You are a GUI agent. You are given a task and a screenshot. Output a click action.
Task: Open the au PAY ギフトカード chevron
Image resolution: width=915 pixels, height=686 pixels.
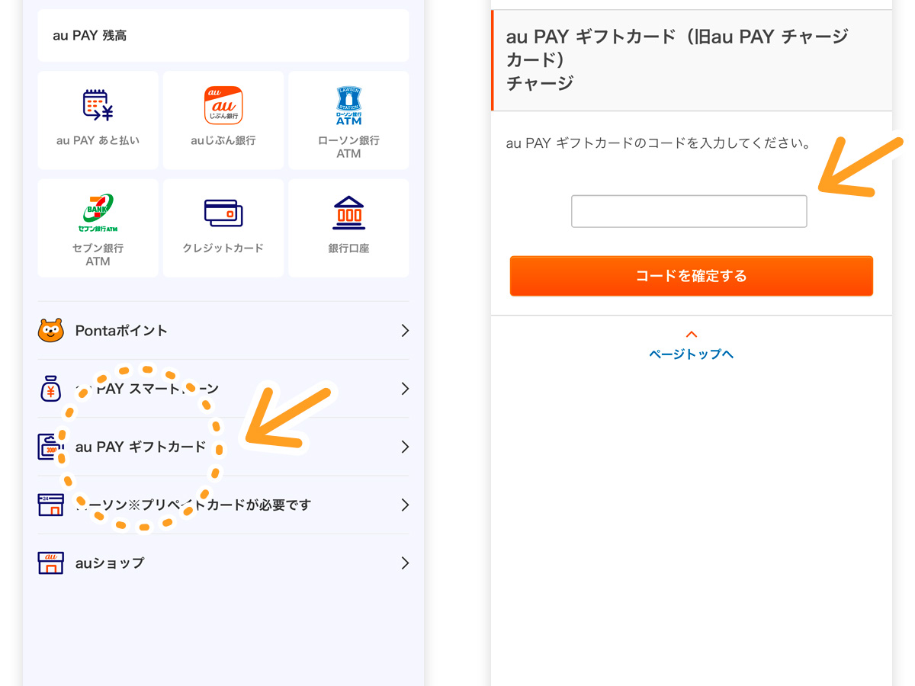[405, 447]
